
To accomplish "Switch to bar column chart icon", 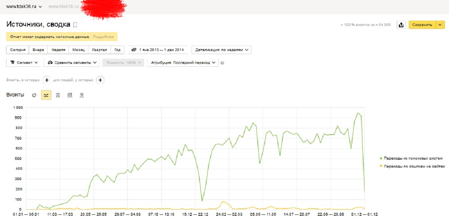I will [70, 95].
